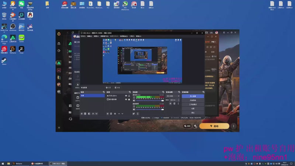Open File menu in OBS menu bar
The image size is (295, 166).
[83, 36]
